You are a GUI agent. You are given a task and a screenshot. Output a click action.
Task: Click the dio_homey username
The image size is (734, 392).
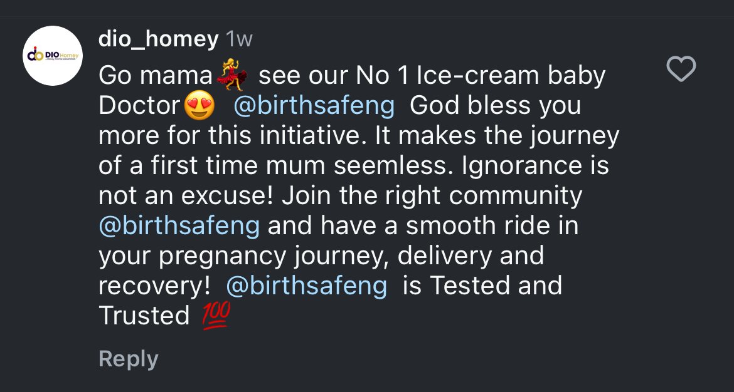158,39
